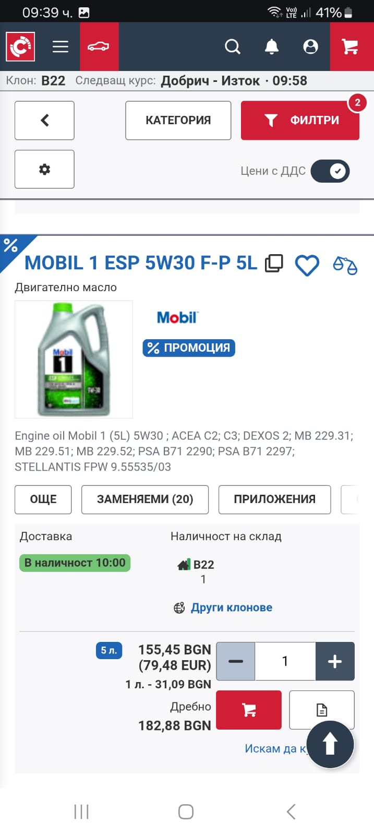Click the quantity input field
This screenshot has width=374, height=835.
(x=285, y=661)
